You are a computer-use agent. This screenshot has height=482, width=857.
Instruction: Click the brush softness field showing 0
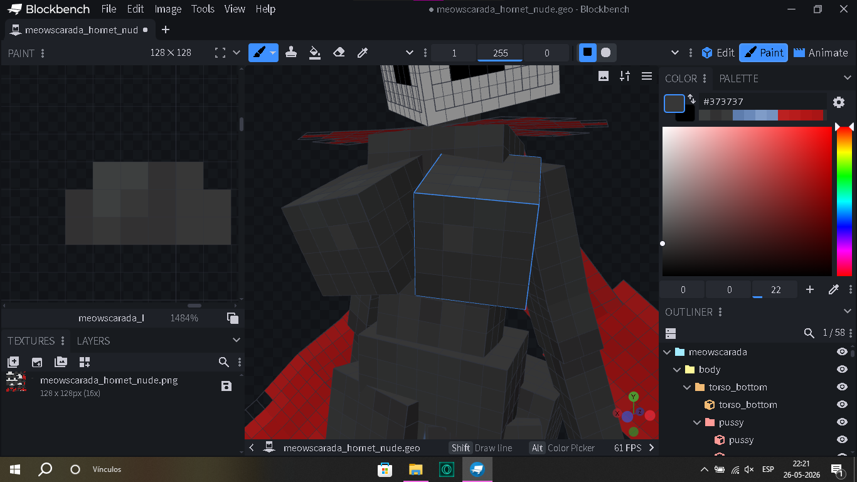point(546,53)
